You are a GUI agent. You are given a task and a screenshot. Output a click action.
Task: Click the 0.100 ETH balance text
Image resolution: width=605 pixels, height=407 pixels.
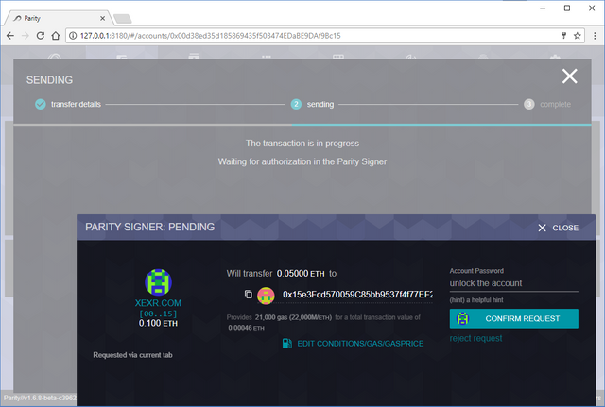(x=158, y=323)
